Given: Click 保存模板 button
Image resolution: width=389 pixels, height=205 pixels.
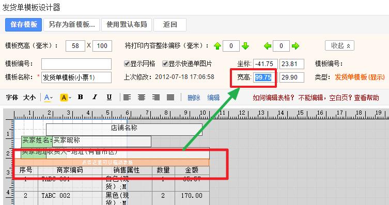Looking at the screenshot, I should 24,25.
